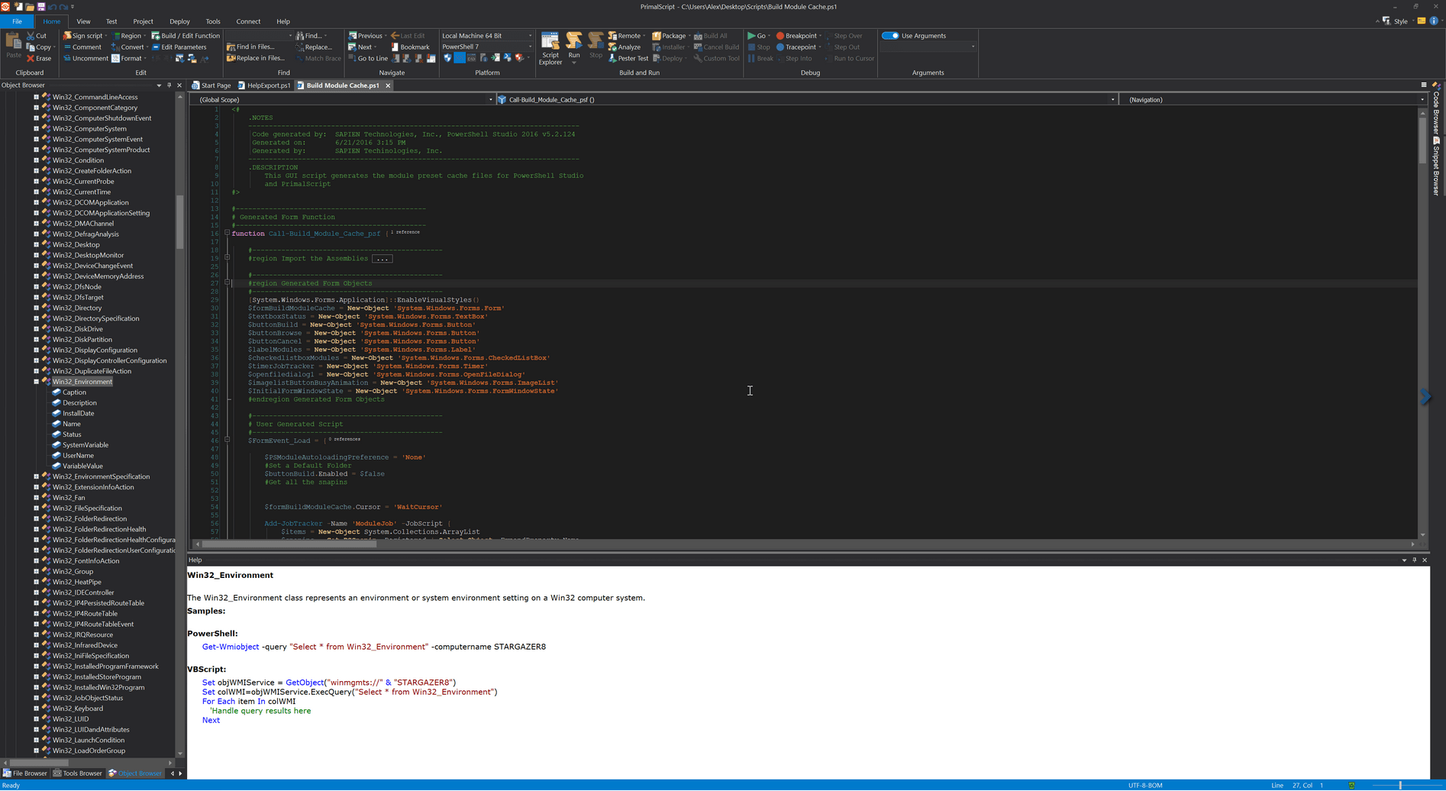
Task: Open Replace in Files
Action: [255, 59]
